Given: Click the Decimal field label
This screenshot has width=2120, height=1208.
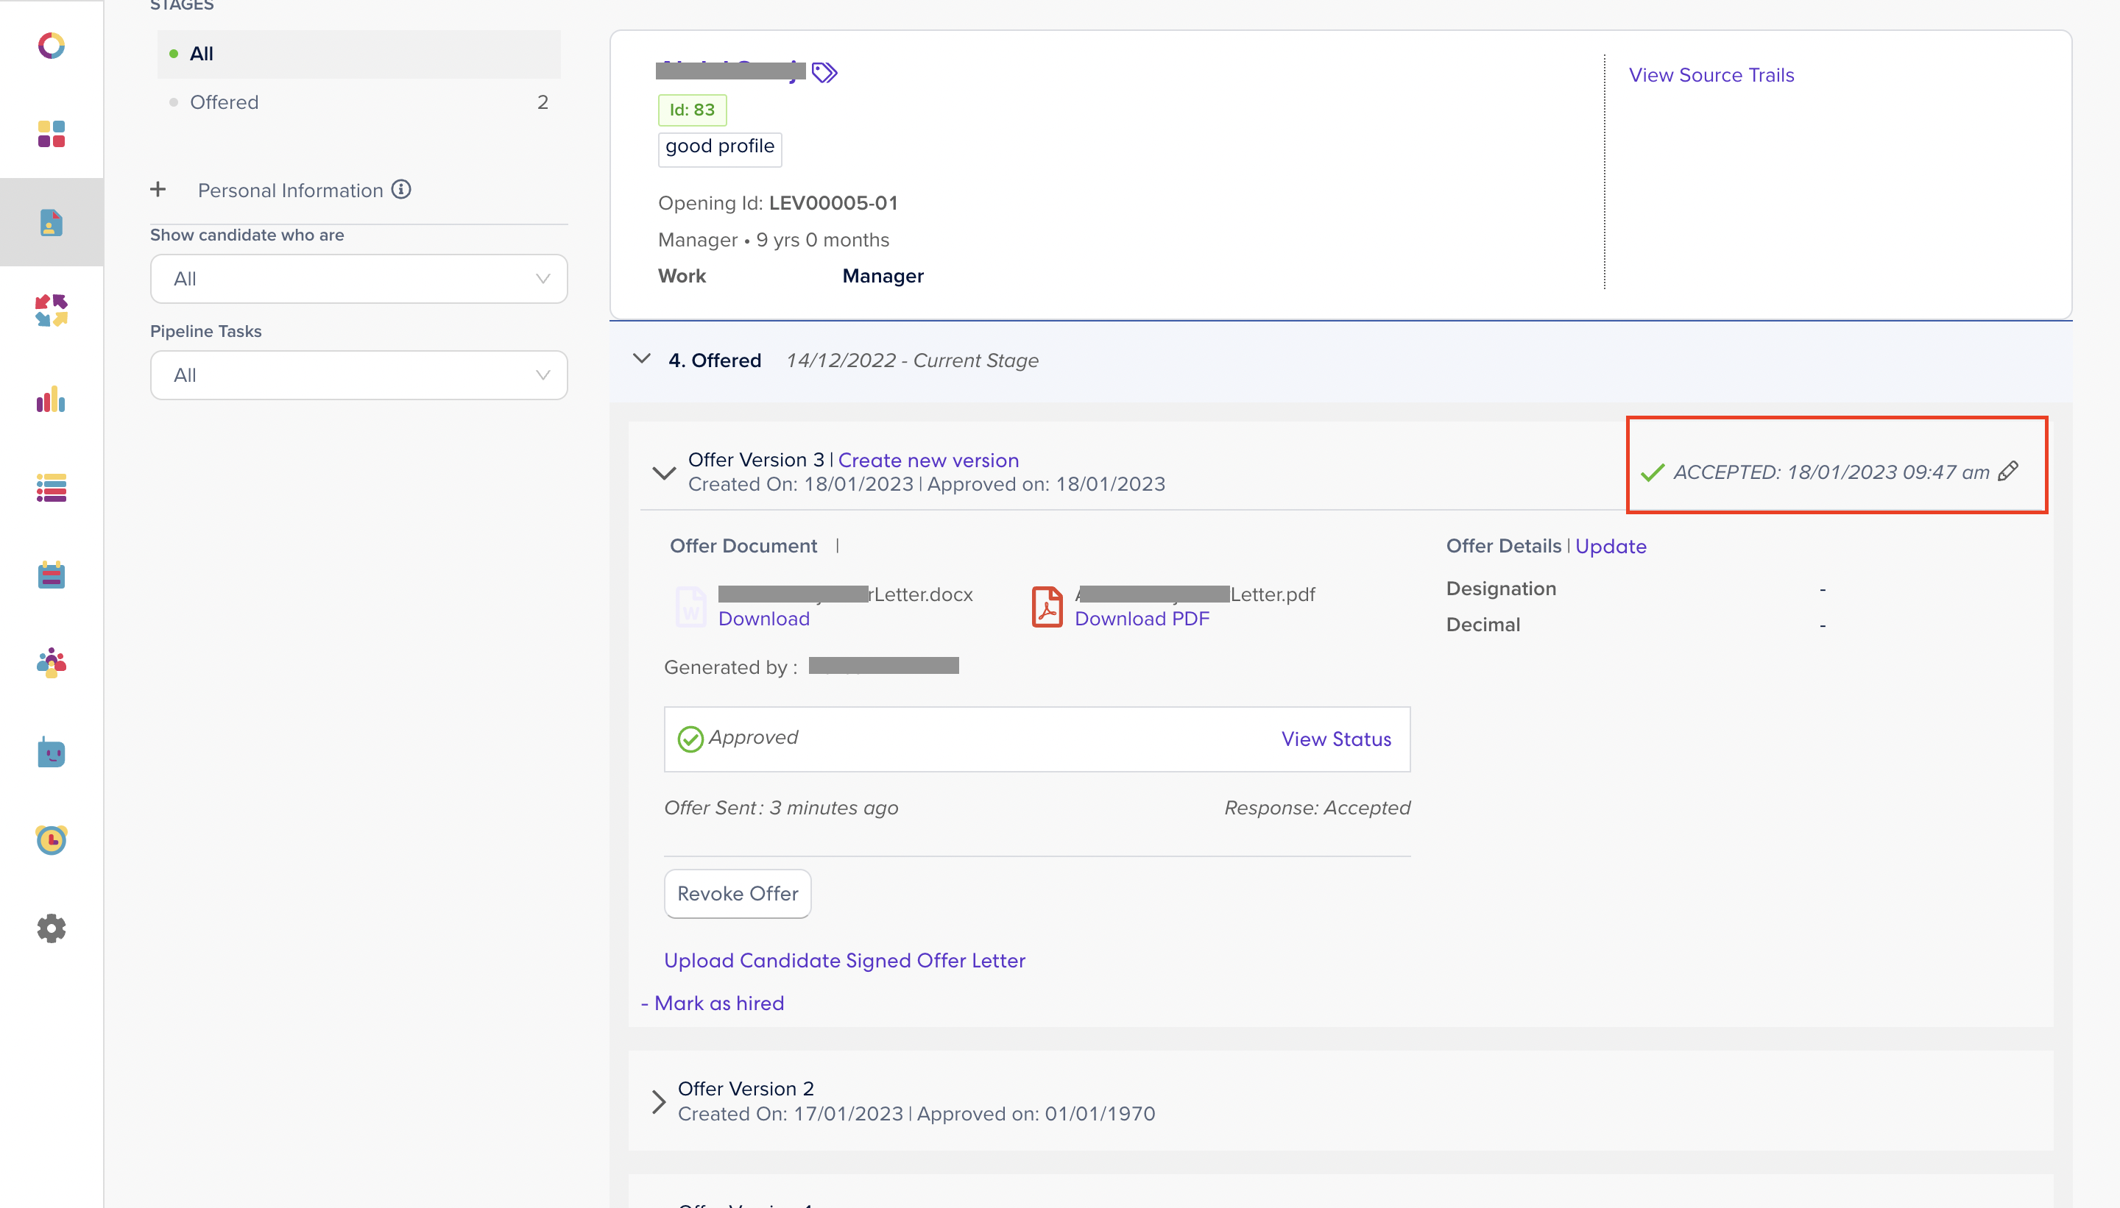Looking at the screenshot, I should click(1483, 625).
